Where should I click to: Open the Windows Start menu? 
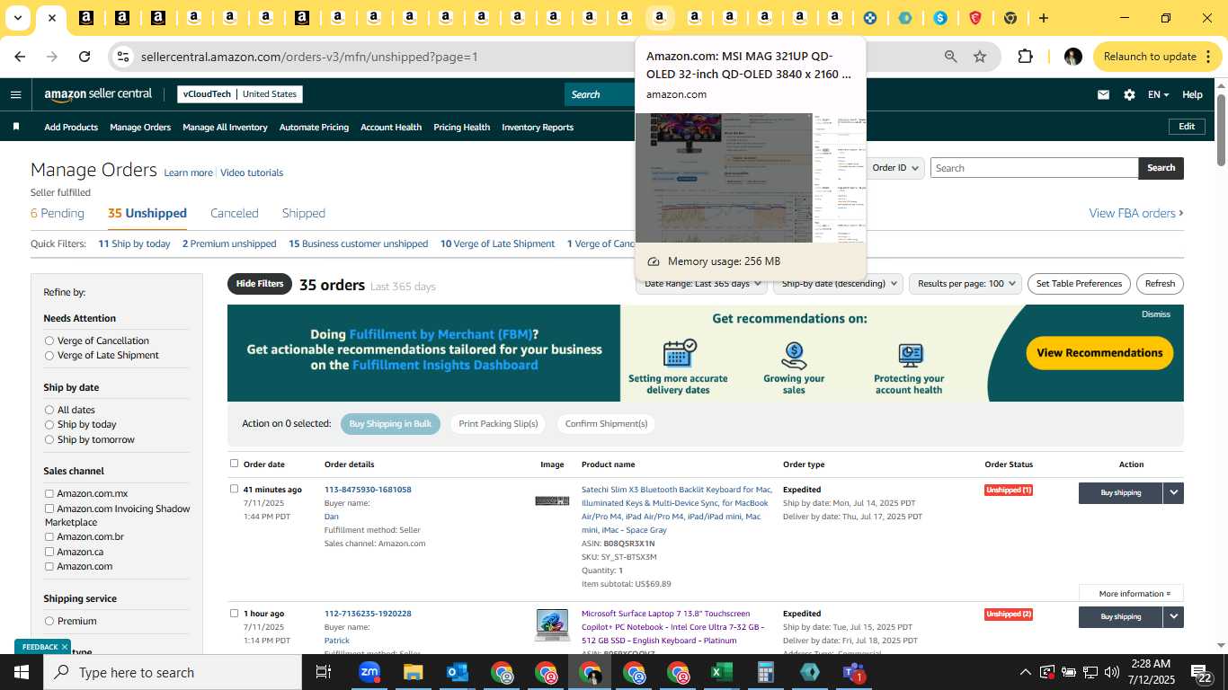tap(22, 672)
